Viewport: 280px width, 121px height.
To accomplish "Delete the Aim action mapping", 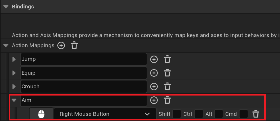I will [x=167, y=100].
